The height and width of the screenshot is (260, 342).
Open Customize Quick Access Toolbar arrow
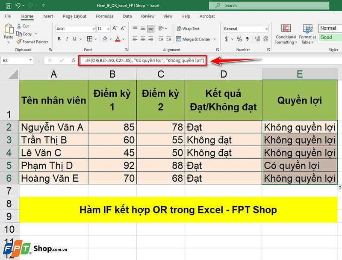[x=44, y=6]
